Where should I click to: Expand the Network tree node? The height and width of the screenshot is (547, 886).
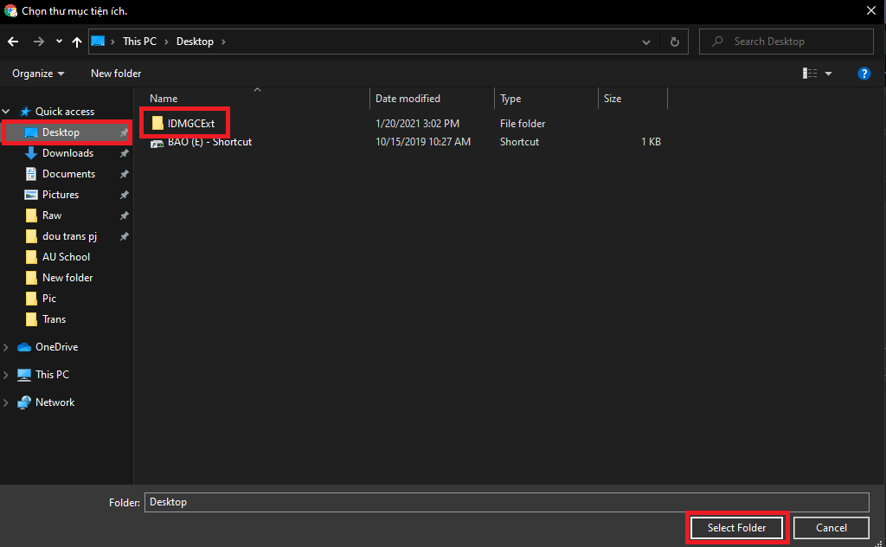[6, 402]
